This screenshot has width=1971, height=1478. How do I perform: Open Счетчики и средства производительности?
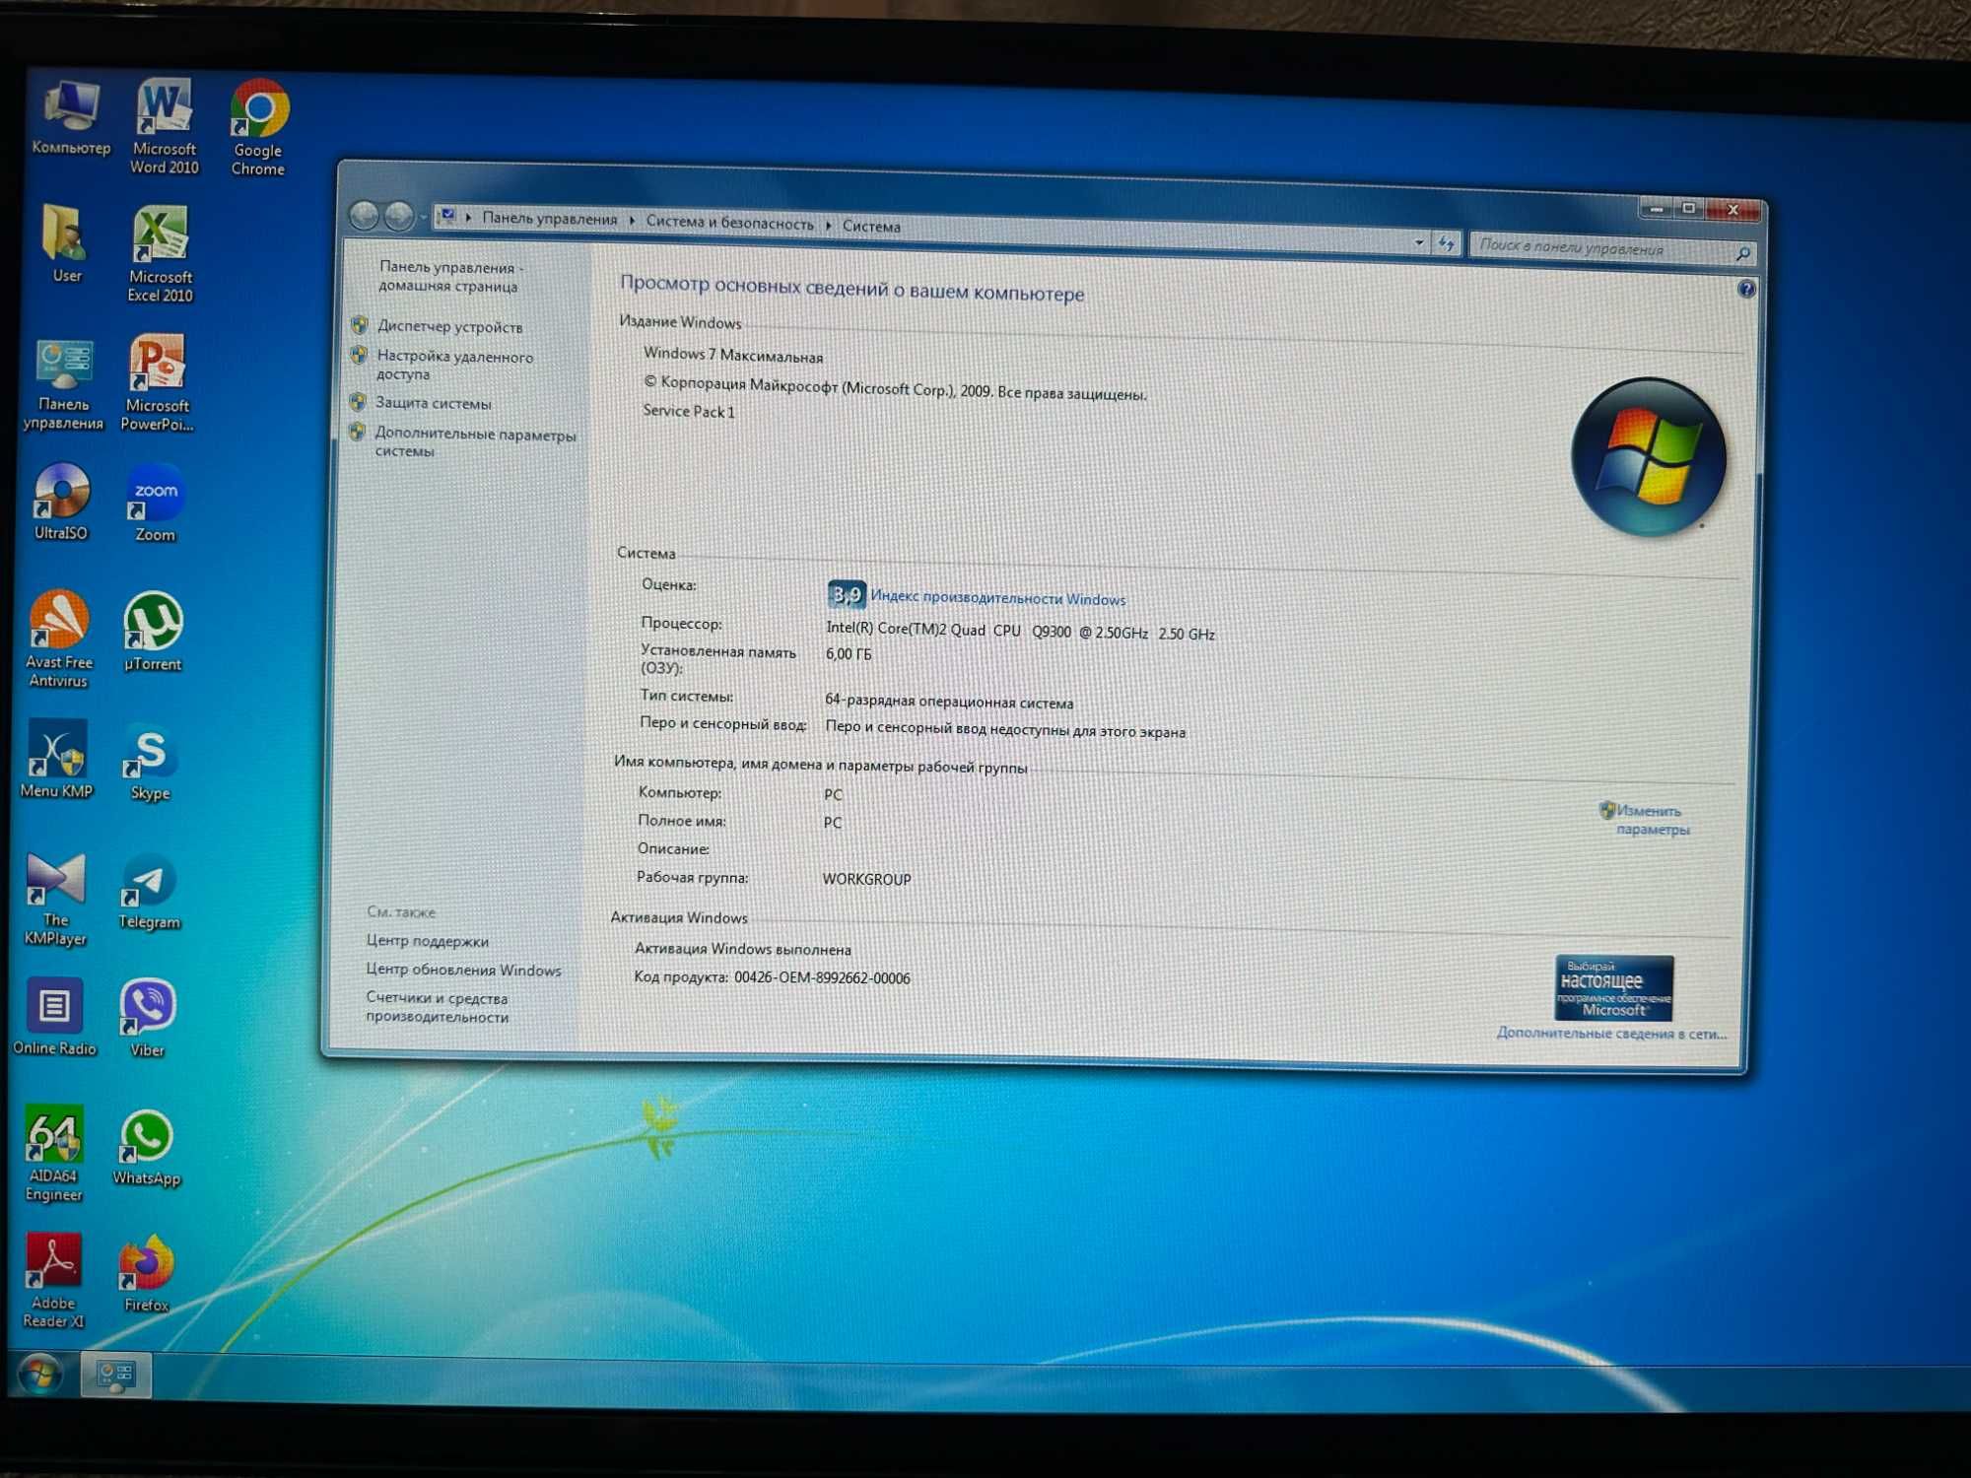coord(437,1007)
